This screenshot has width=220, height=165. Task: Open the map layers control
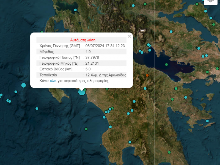pyautogui.click(x=210, y=1)
